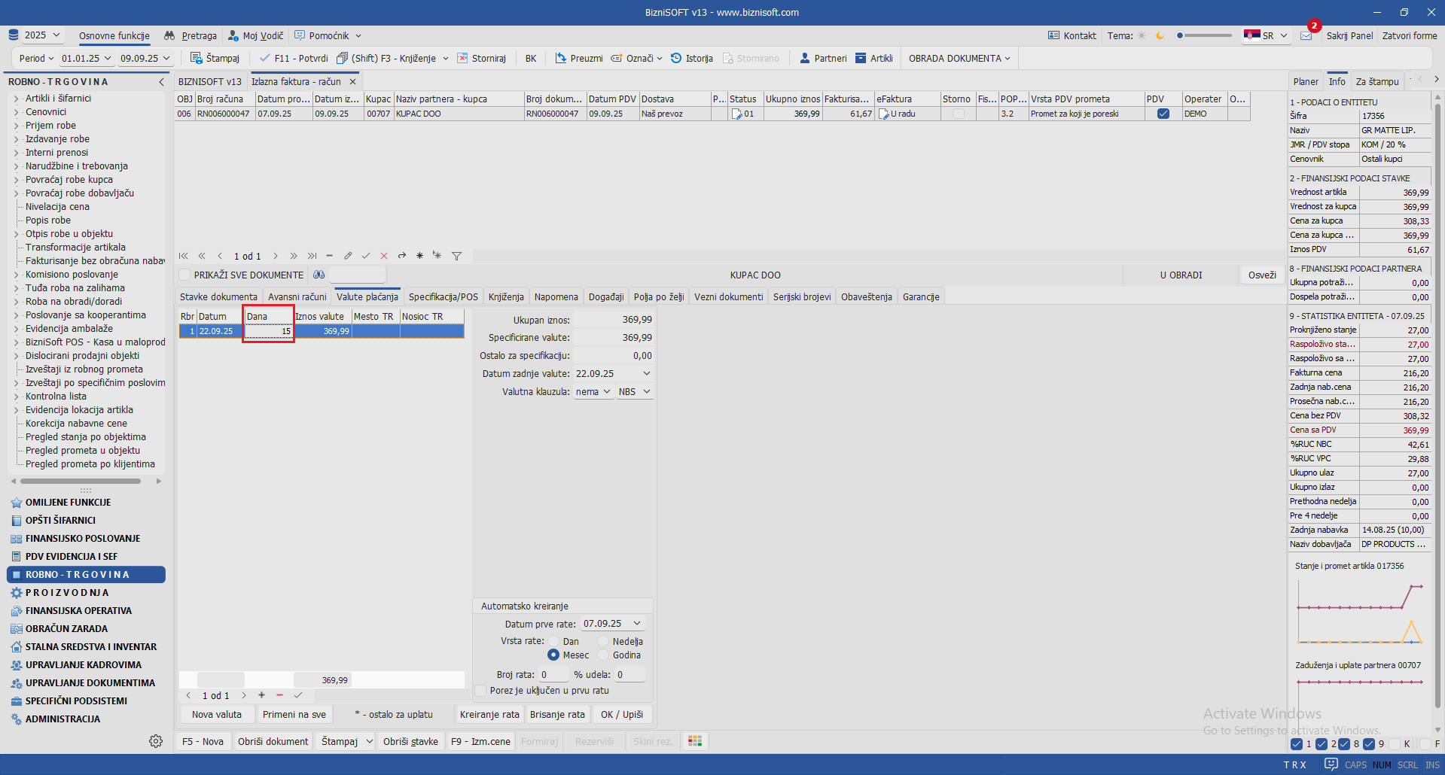
Task: Click the Štampaj printer icon in toolbar
Action: tap(196, 58)
